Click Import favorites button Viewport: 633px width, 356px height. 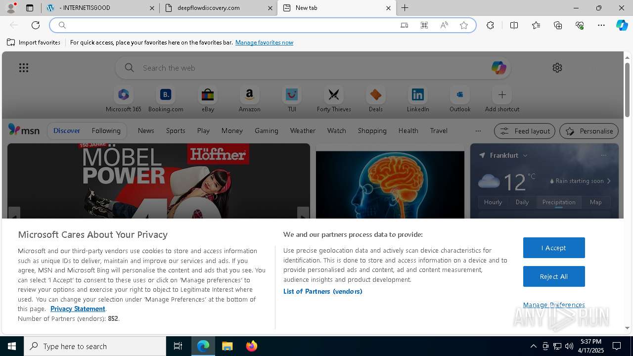[34, 43]
